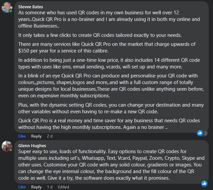Open the '2 d' timestamp link

[50, 136]
